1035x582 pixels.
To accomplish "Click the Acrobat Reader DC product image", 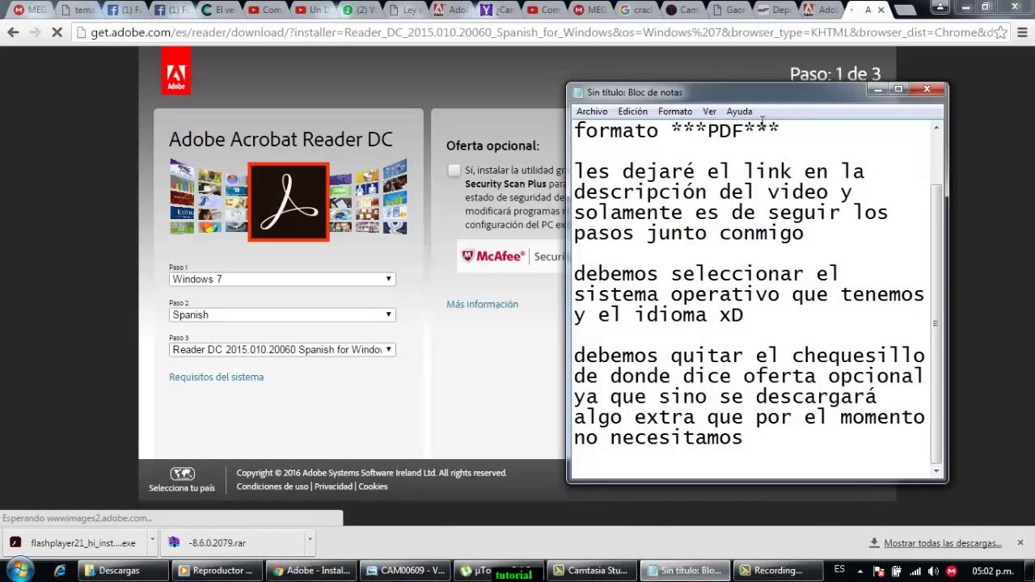I will pyautogui.click(x=289, y=202).
